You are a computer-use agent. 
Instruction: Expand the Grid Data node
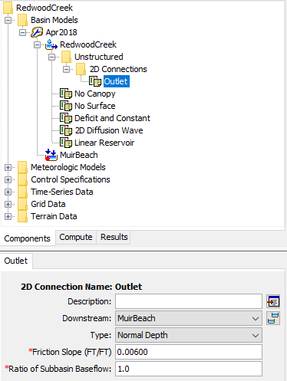(x=8, y=204)
